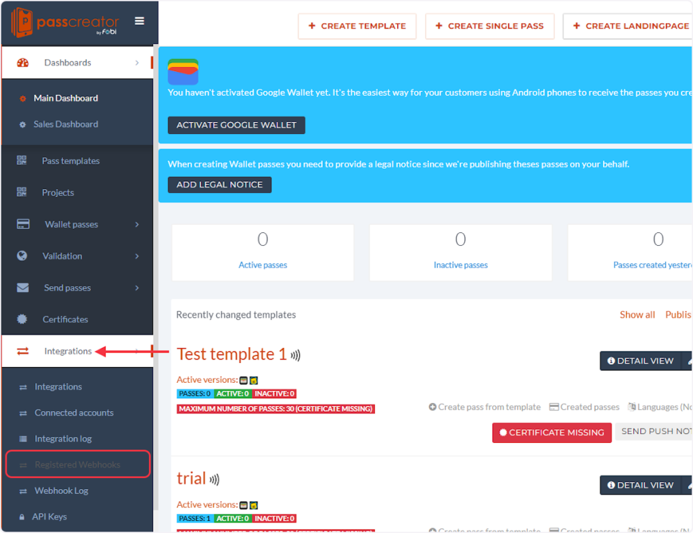Image resolution: width=693 pixels, height=533 pixels.
Task: Open Sales Dashboard from sidebar
Action: point(66,124)
